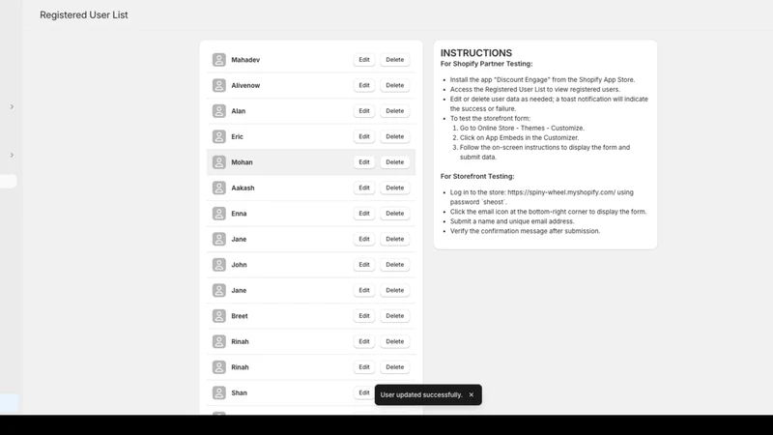Click Mohan's user avatar icon
The image size is (773, 435).
(219, 162)
